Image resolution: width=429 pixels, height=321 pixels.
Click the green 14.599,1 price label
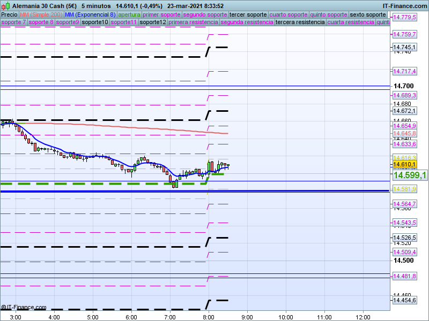click(410, 175)
